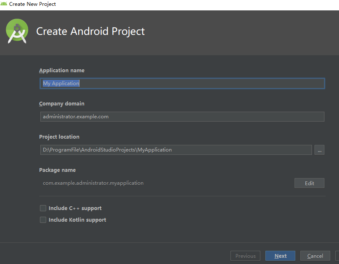This screenshot has width=339, height=264.
Task: Click the Edit button for package name
Action: tap(309, 183)
